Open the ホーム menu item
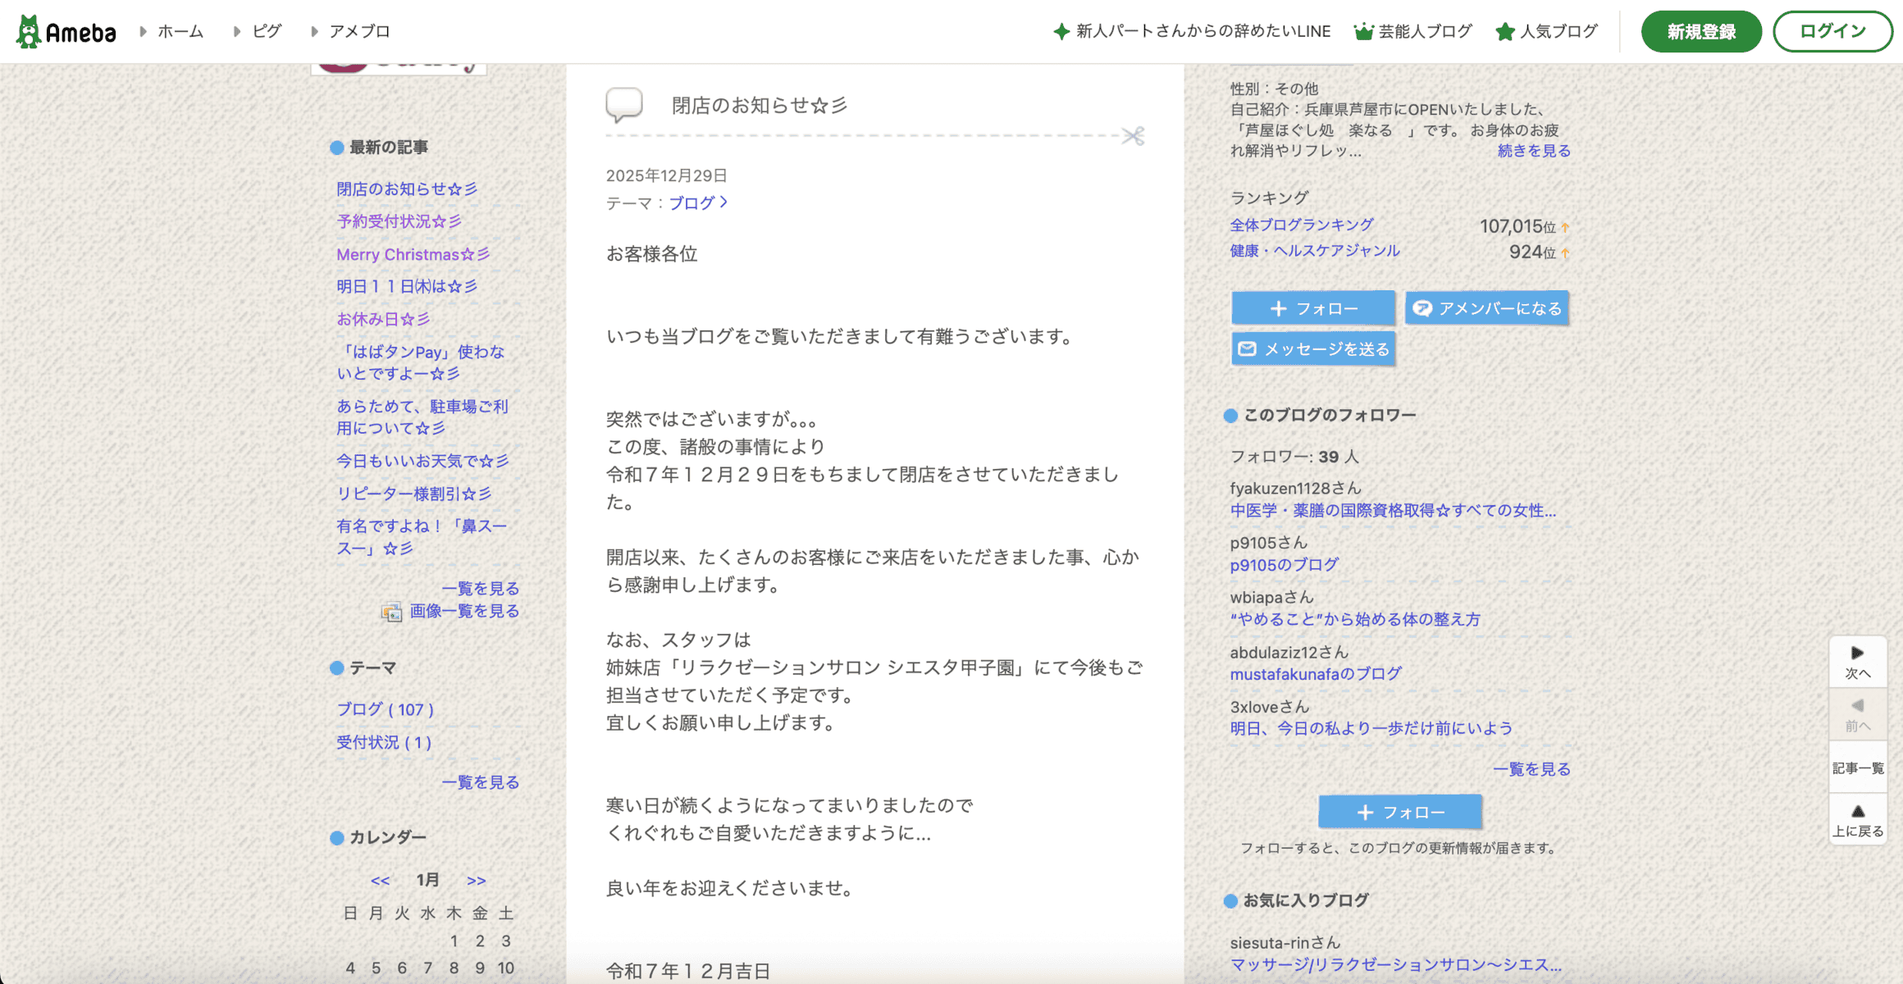 [180, 31]
